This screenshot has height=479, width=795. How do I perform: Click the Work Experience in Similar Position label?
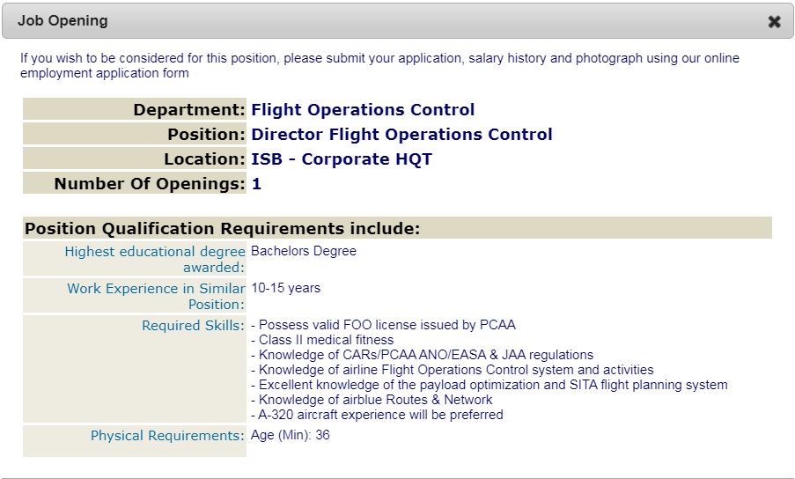coord(156,296)
